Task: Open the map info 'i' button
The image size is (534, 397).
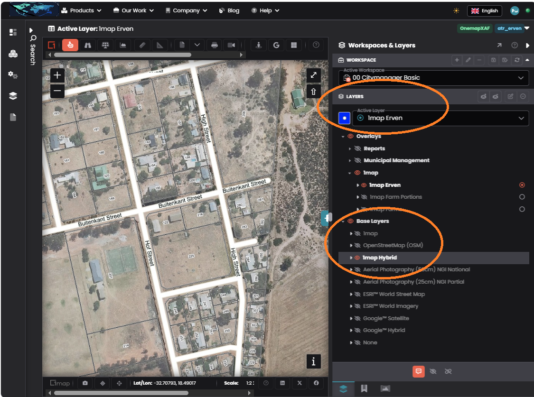Action: (313, 361)
